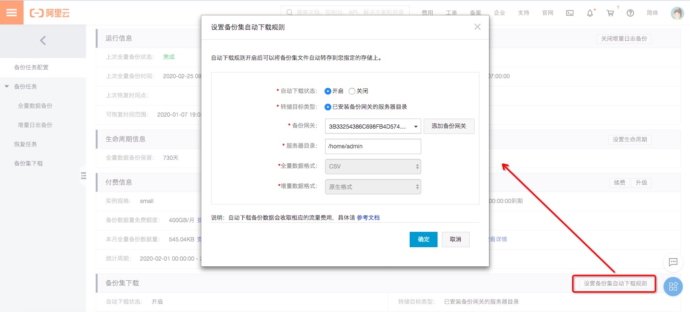Open the notifications bell
The width and height of the screenshot is (690, 312).
point(590,13)
